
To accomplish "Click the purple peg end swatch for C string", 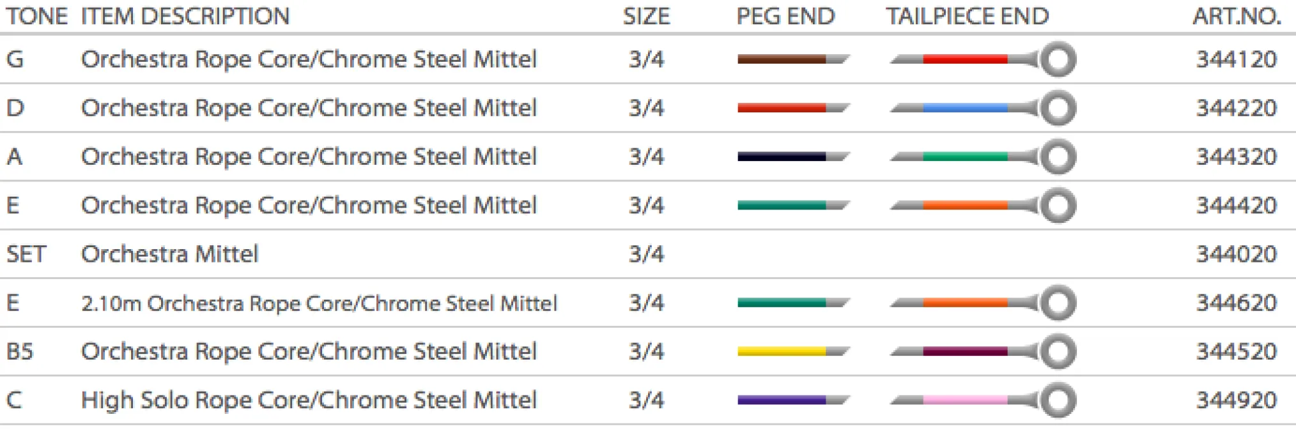I will pyautogui.click(x=792, y=400).
